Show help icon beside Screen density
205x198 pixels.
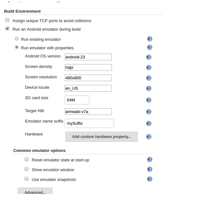click(149, 68)
